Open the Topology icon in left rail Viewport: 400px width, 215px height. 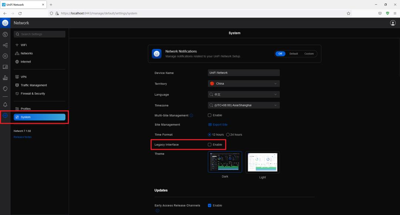[5, 45]
